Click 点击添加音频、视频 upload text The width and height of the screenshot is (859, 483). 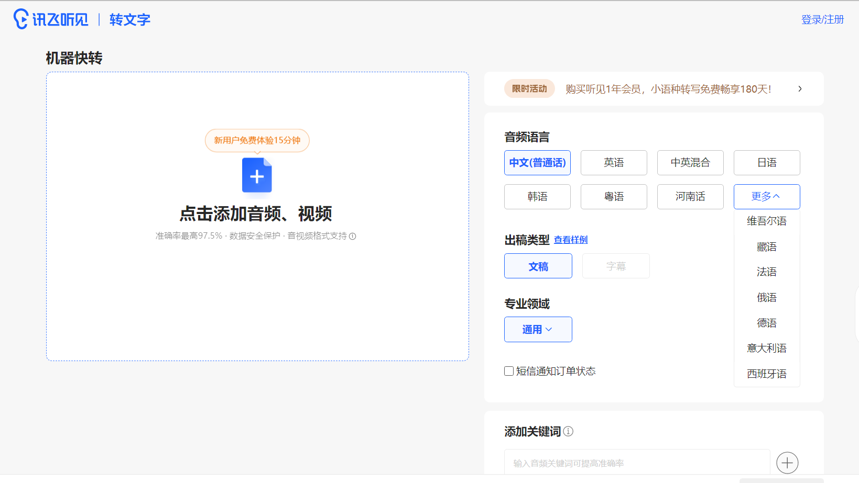point(256,214)
